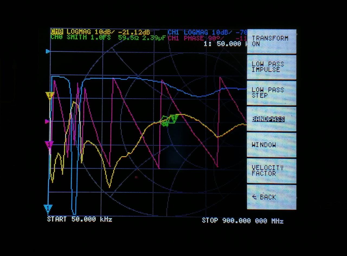347x256 pixels.
Task: Select LOW PASS IMPULSE mode
Action: [271, 67]
